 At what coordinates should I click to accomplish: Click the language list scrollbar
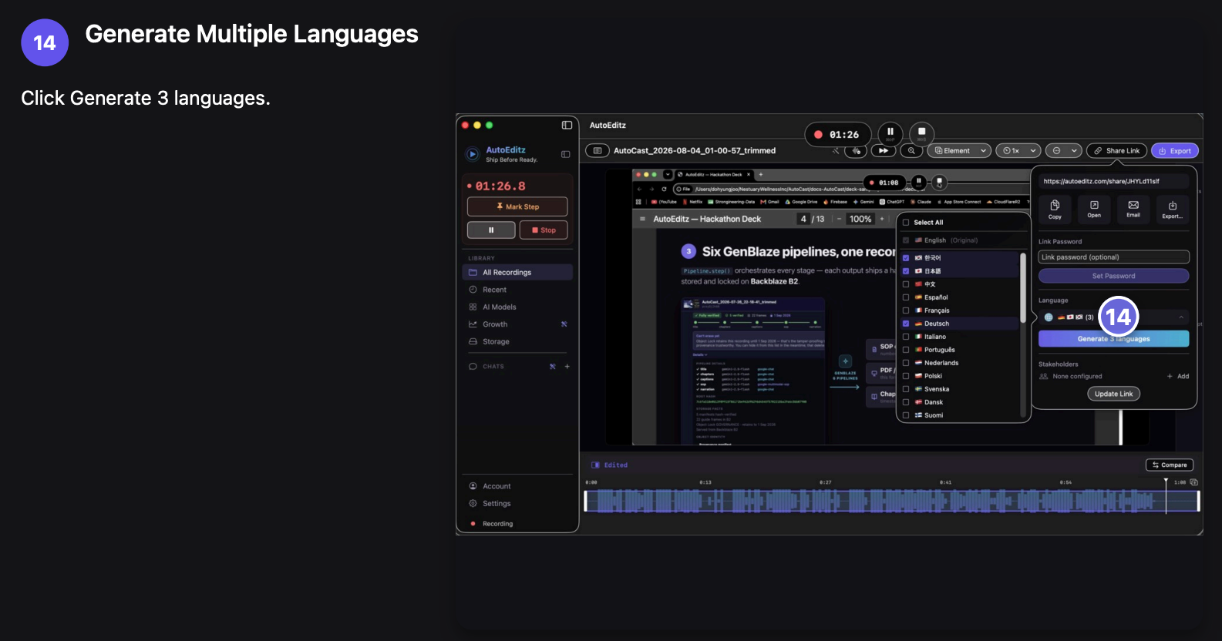[1023, 289]
